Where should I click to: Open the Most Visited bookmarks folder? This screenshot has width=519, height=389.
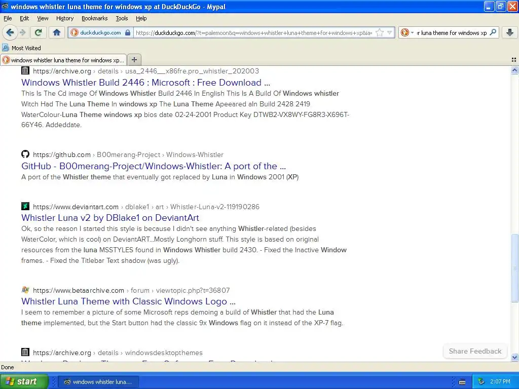click(x=21, y=48)
